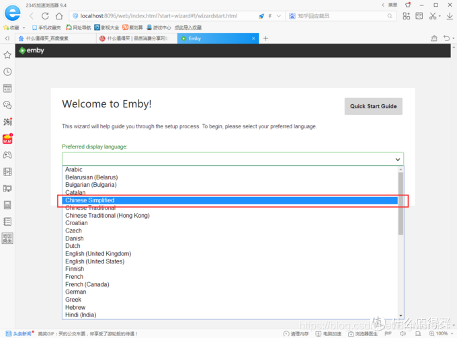Screen dimensions: 457x338
Task: Go to browser home page icon
Action: [59, 16]
